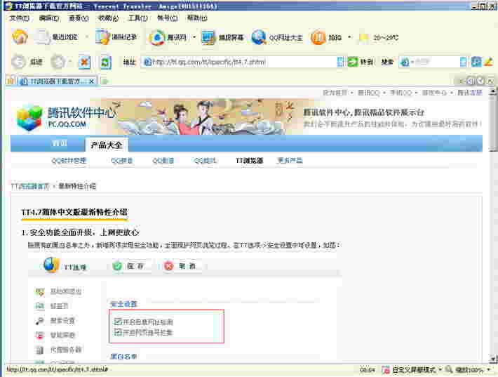This screenshot has width=498, height=377.
Task: Click the TT浏览器 sub-navigation link
Action: pos(249,161)
